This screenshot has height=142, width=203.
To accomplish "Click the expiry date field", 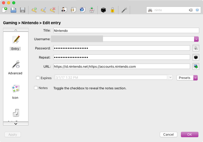I will point(111,77).
